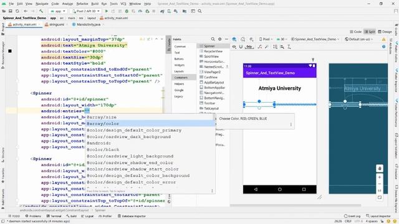Viewport: 399px width, 224px height.
Task: Open the app run configuration dropdown
Action: 58,11
